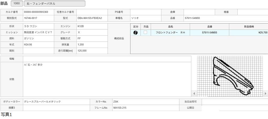Click the フレームNo. field MA15S-215
The height and width of the screenshot is (119, 268).
pyautogui.click(x=146, y=108)
